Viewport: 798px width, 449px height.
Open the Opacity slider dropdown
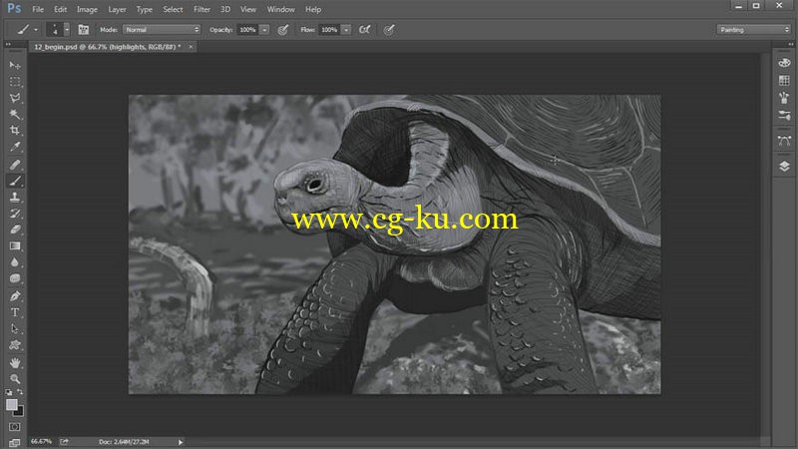pyautogui.click(x=264, y=30)
